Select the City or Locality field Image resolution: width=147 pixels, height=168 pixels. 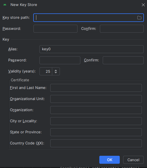tap(96, 121)
